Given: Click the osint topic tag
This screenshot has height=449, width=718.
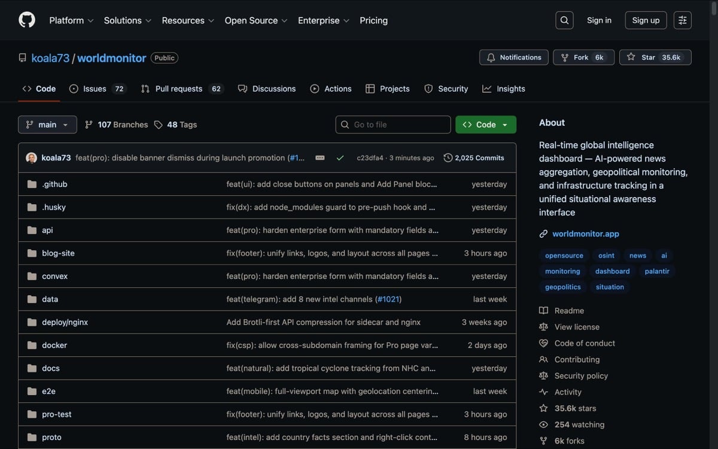Looking at the screenshot, I should pyautogui.click(x=606, y=255).
